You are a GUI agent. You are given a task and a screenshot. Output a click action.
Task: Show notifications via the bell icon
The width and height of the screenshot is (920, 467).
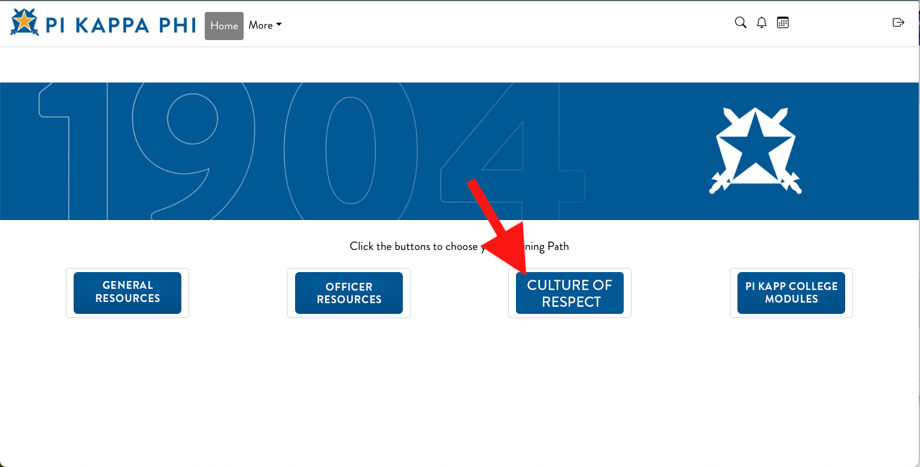(761, 23)
